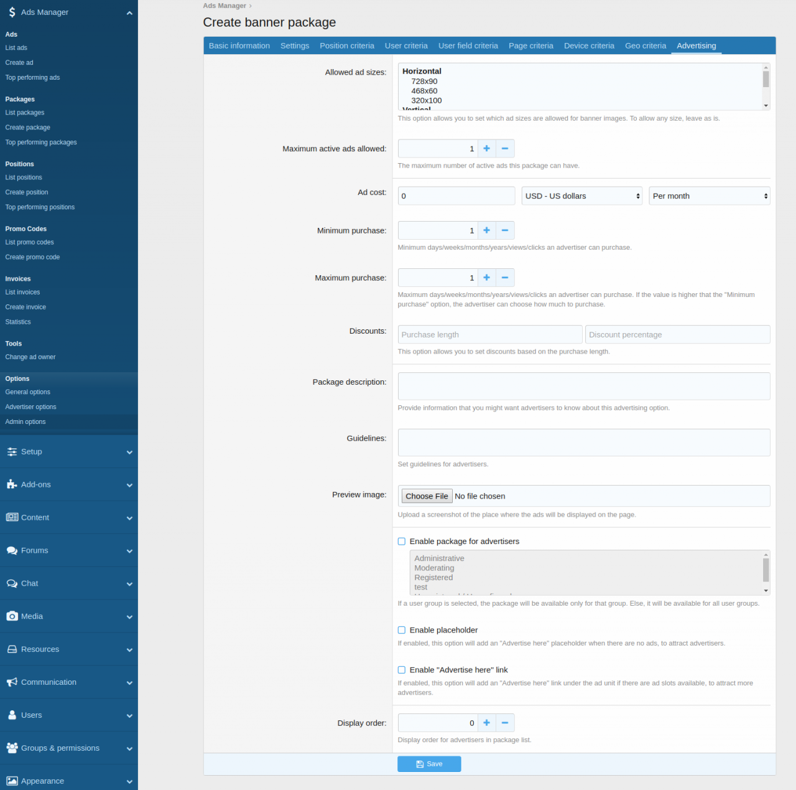Enable the "Advertise here" link option
The image size is (796, 790).
[x=401, y=670]
